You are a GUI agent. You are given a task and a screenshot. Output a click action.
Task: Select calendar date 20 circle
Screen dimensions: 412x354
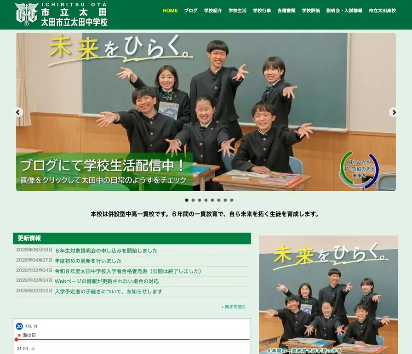(x=19, y=326)
